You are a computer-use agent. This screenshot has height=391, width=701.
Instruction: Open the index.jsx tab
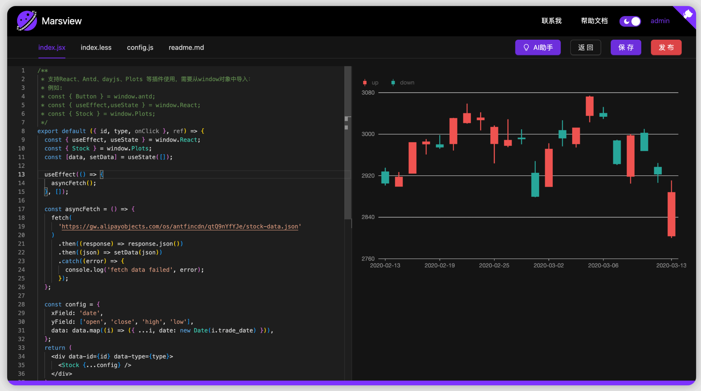52,48
